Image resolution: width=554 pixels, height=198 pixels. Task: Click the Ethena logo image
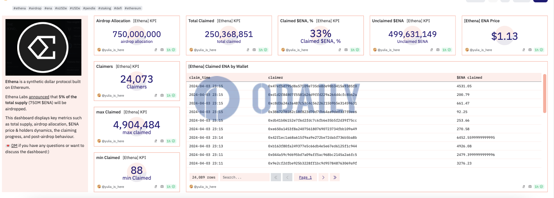[x=43, y=47]
